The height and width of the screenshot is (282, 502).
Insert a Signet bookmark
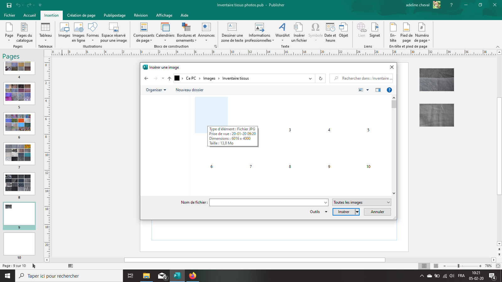375,30
